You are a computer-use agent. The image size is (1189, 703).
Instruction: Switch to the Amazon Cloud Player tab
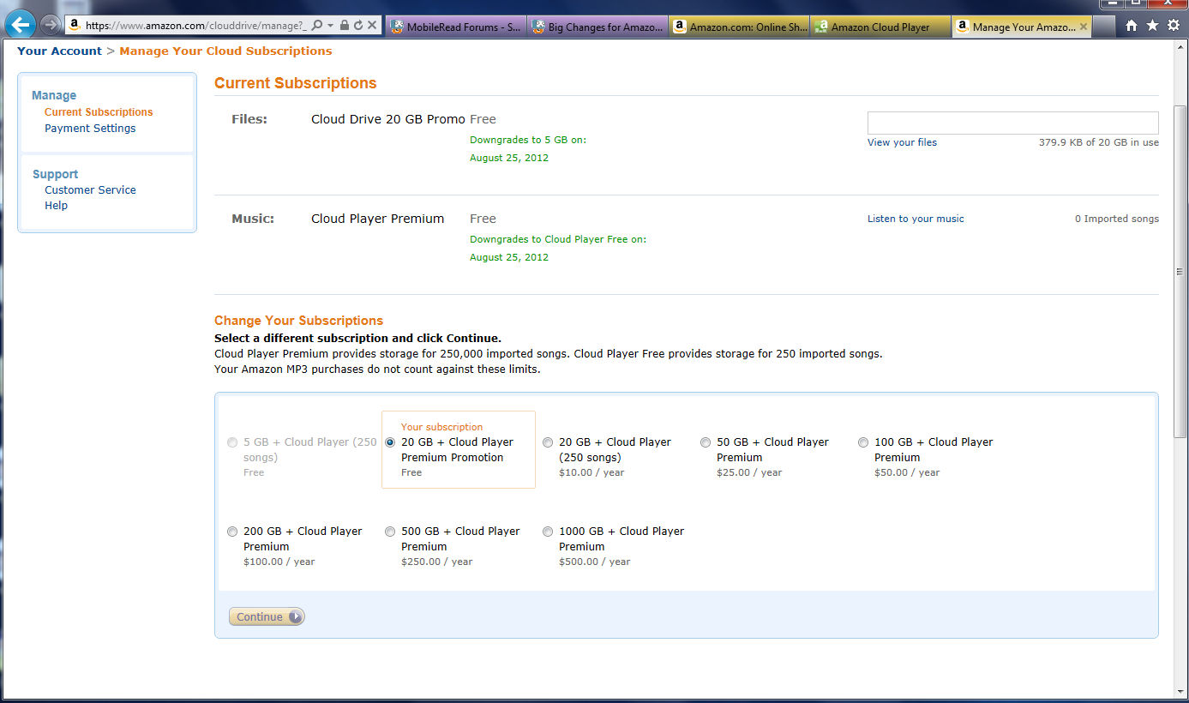881,27
